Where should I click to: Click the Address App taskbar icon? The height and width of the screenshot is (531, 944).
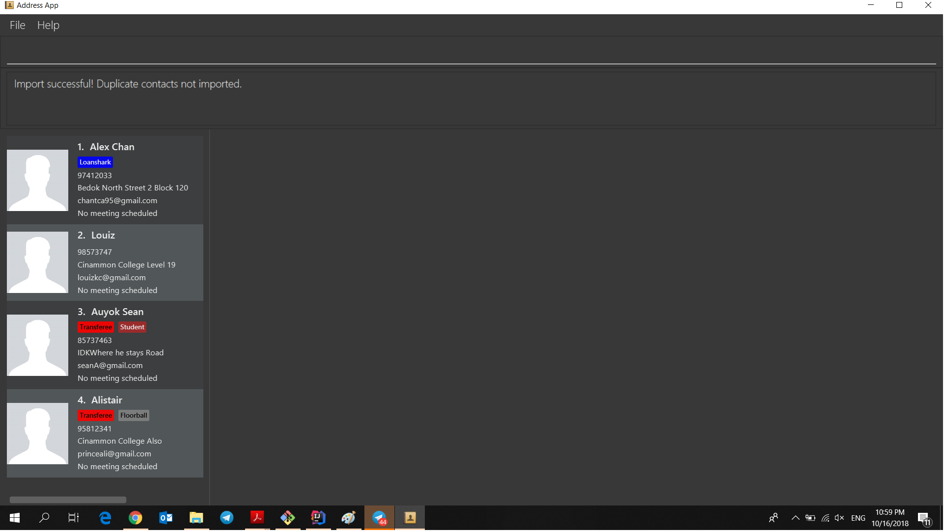tap(410, 518)
